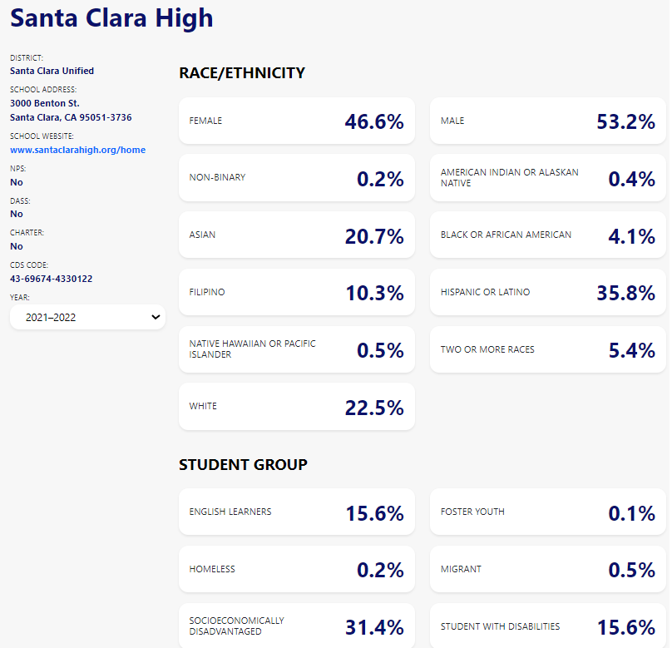Click the Migrant 0.5% card
Image resolution: width=672 pixels, height=648 pixels.
coord(547,570)
